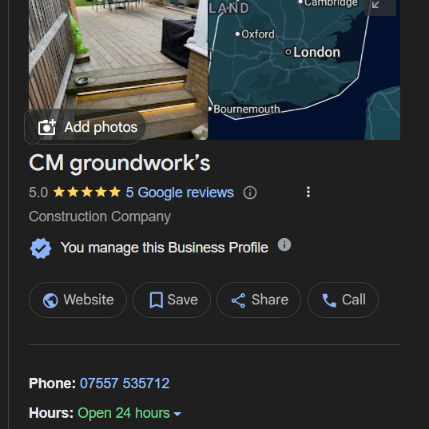Click the Open 24 hours text
This screenshot has height=429, width=429.
124,413
